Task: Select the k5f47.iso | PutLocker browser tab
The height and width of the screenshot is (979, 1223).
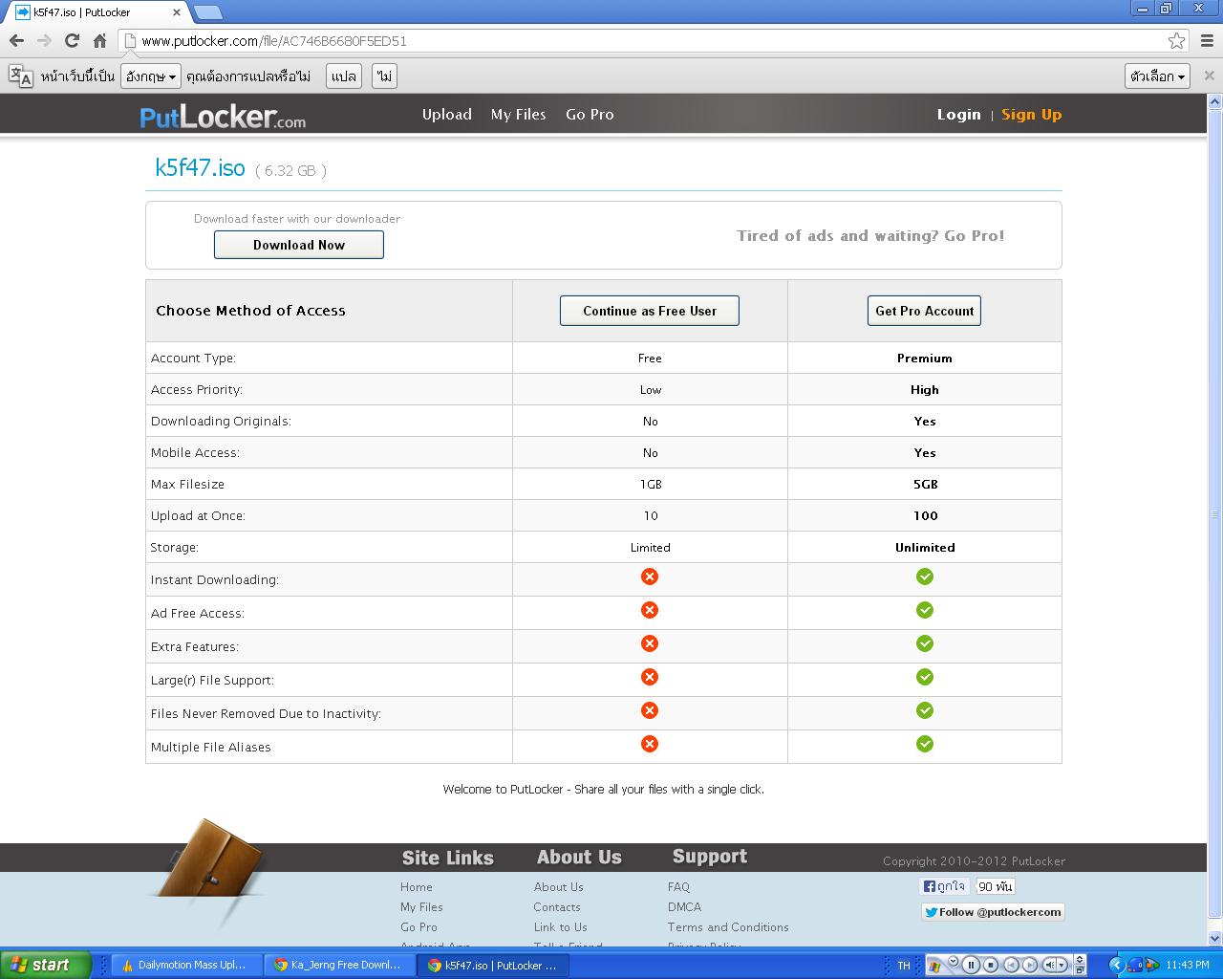Action: click(97, 12)
